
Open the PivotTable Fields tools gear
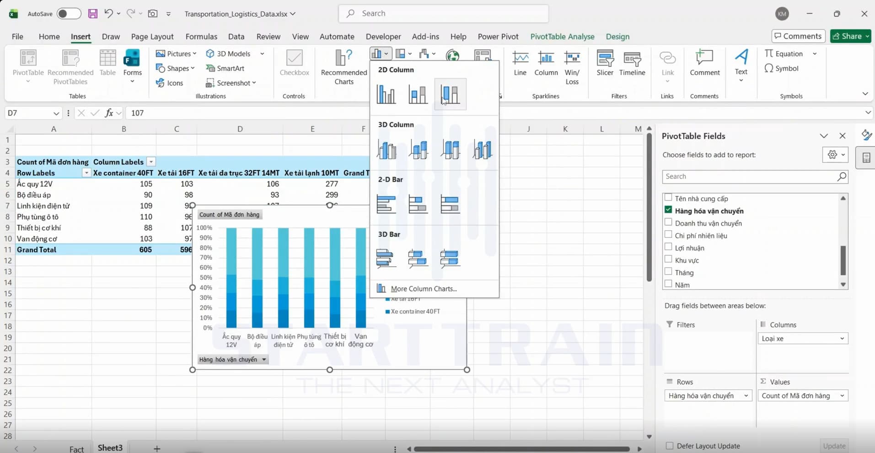point(836,155)
